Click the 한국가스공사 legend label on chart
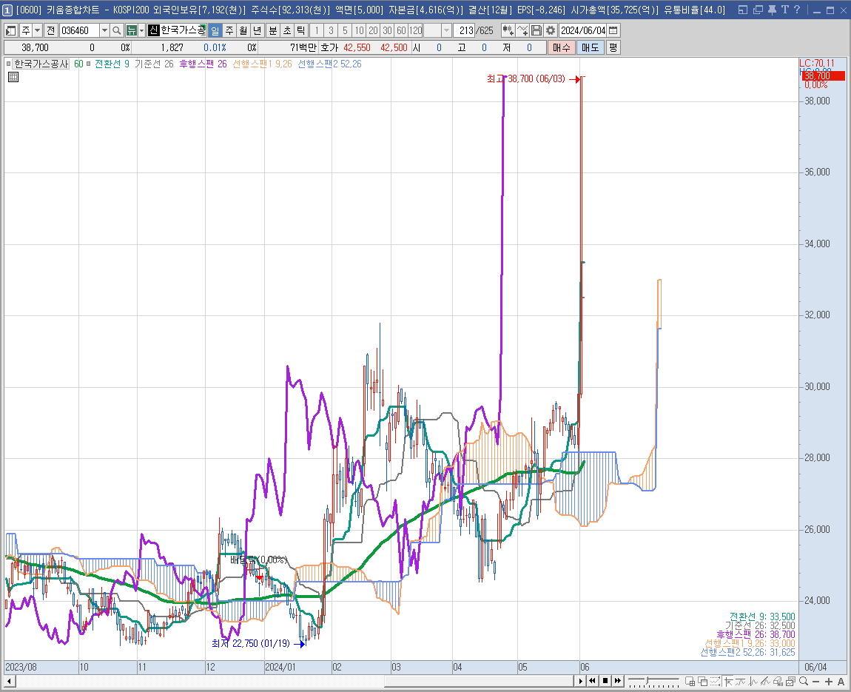 41,64
